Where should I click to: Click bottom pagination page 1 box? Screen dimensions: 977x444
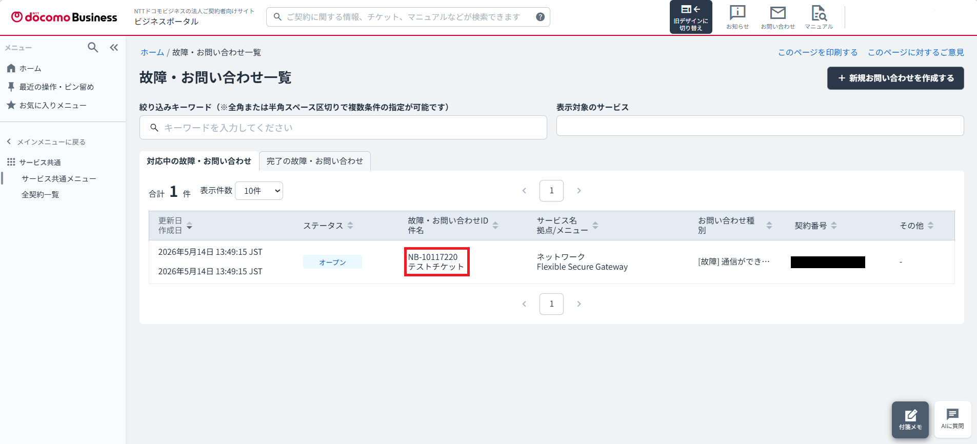coord(551,304)
